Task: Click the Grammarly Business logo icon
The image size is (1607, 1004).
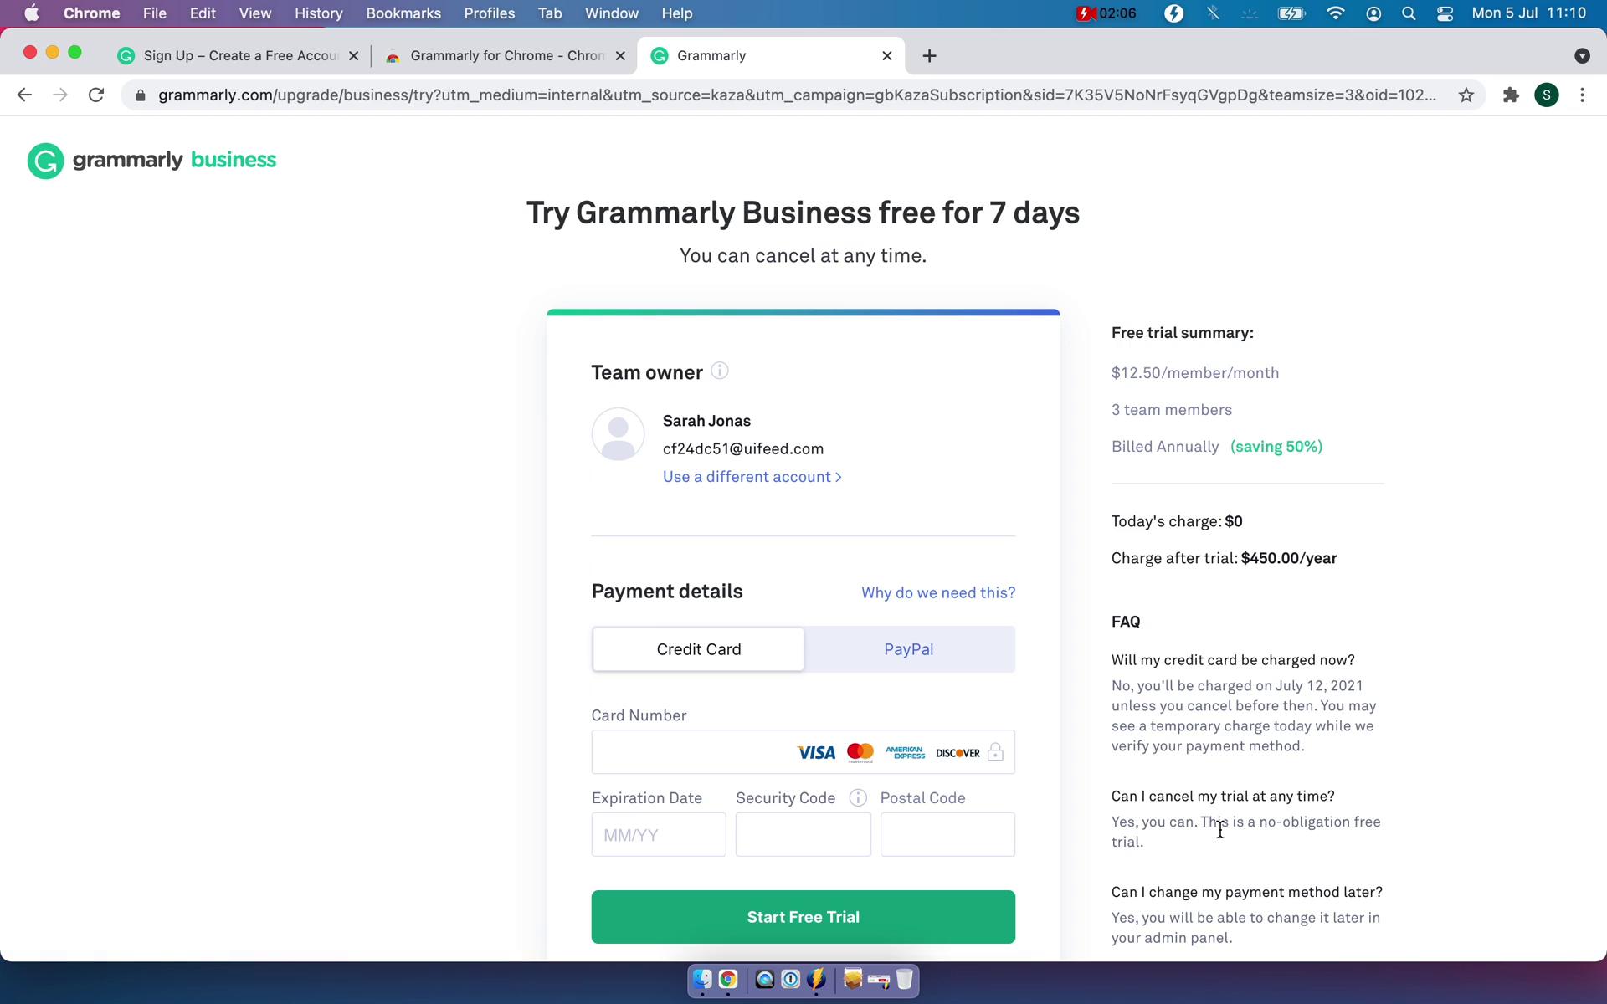Action: [x=45, y=160]
